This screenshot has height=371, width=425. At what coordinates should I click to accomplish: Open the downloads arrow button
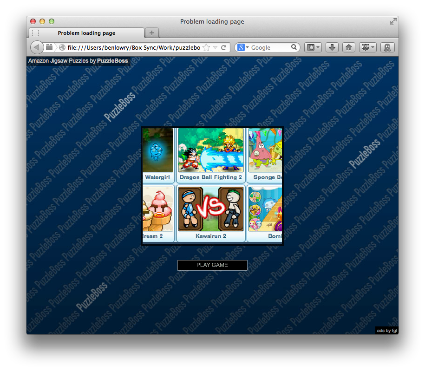[x=332, y=47]
